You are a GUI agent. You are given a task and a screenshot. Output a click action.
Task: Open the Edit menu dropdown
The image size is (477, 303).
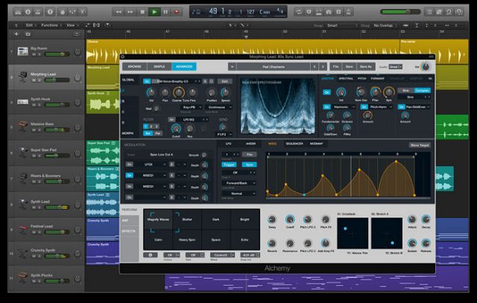(31, 25)
